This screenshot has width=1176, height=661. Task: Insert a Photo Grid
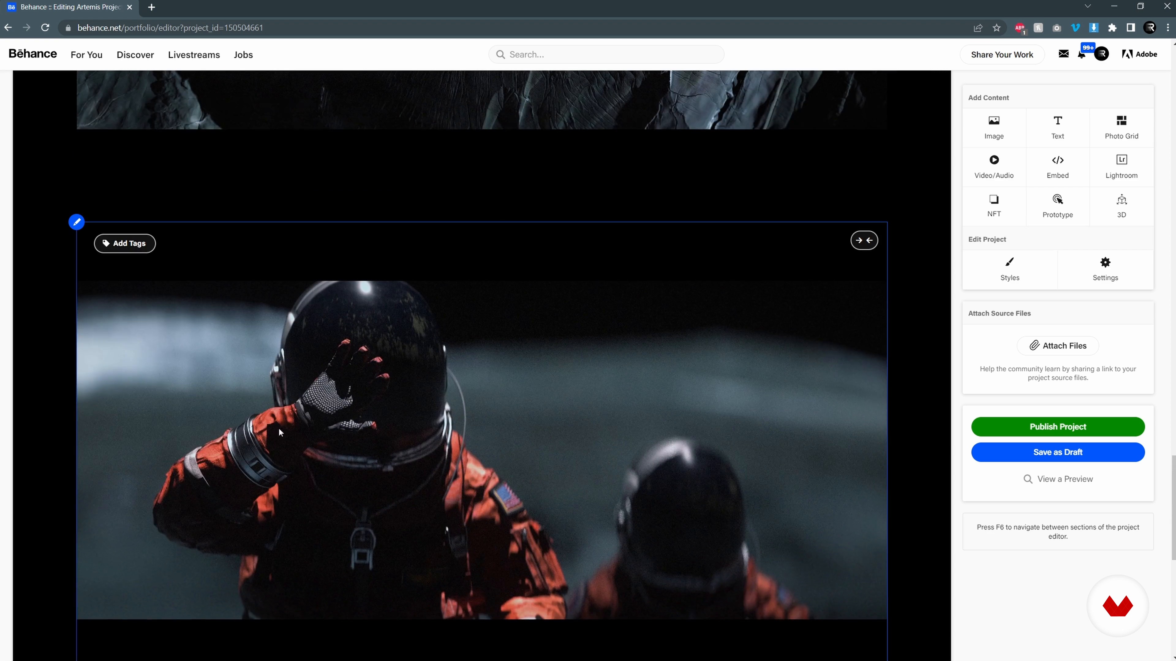(x=1121, y=127)
